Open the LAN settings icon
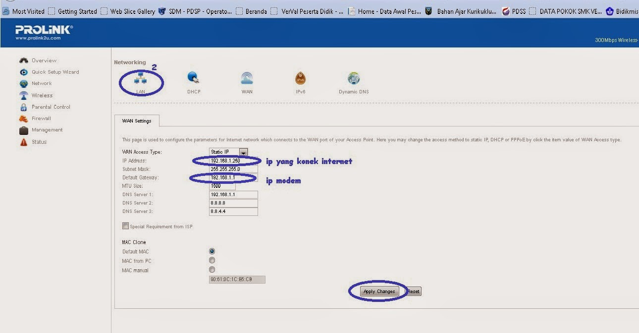639x333 pixels. click(141, 79)
